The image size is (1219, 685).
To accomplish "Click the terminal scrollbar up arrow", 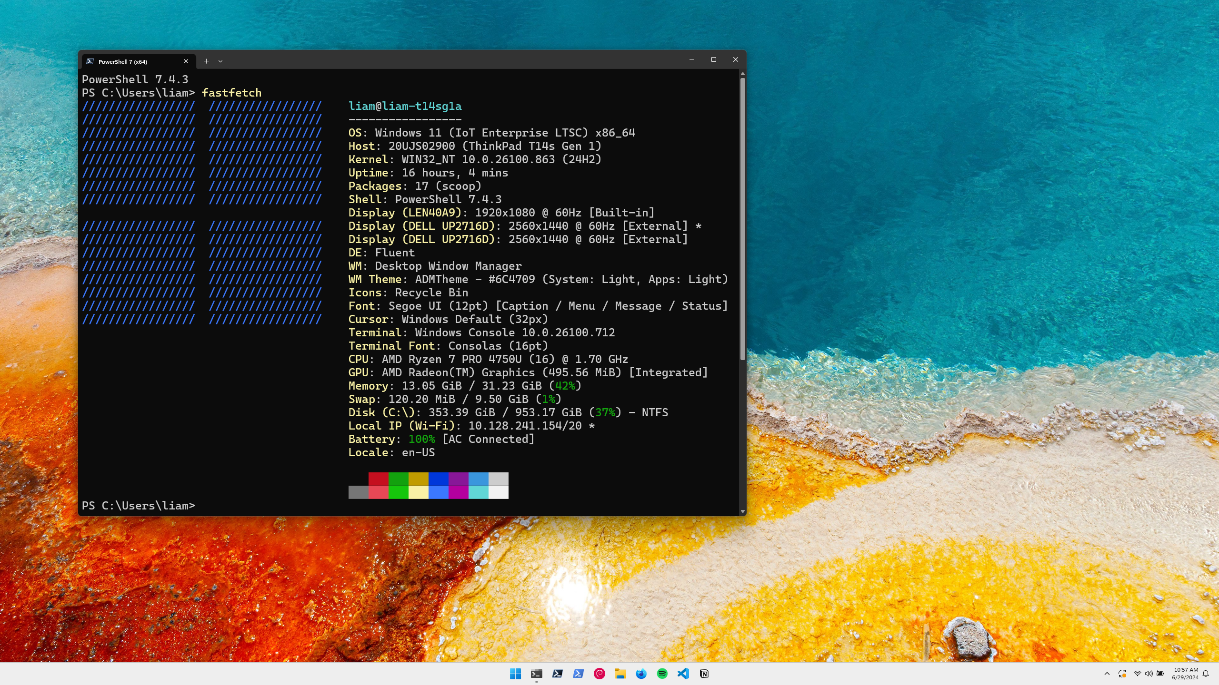I will coord(742,74).
